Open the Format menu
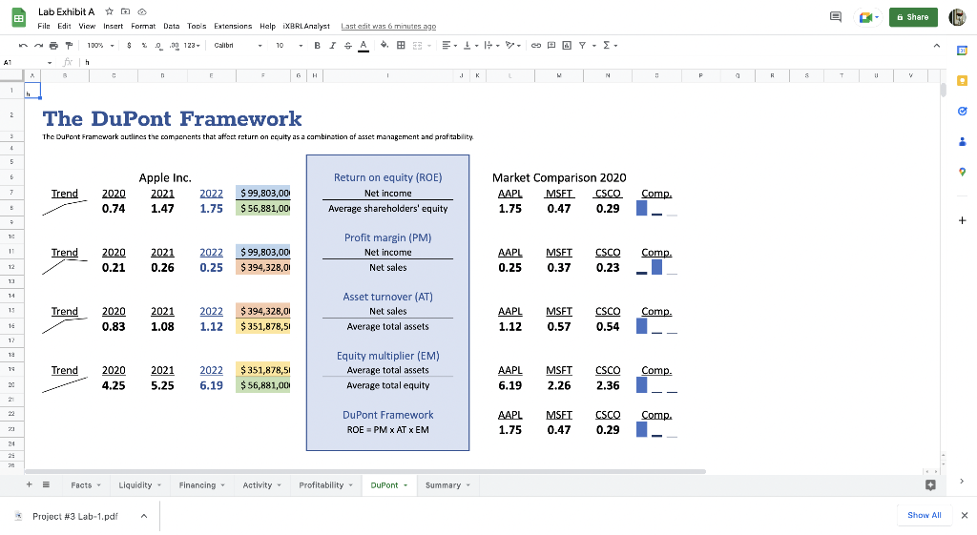The image size is (977, 535). (143, 26)
